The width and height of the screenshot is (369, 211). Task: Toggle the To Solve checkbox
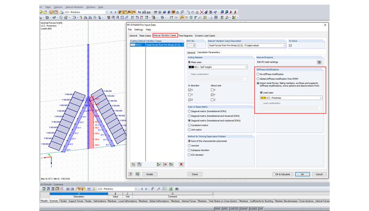tap(290, 46)
